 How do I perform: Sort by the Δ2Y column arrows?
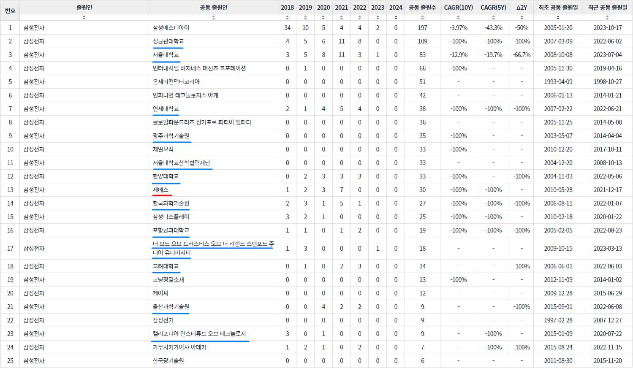click(x=522, y=18)
